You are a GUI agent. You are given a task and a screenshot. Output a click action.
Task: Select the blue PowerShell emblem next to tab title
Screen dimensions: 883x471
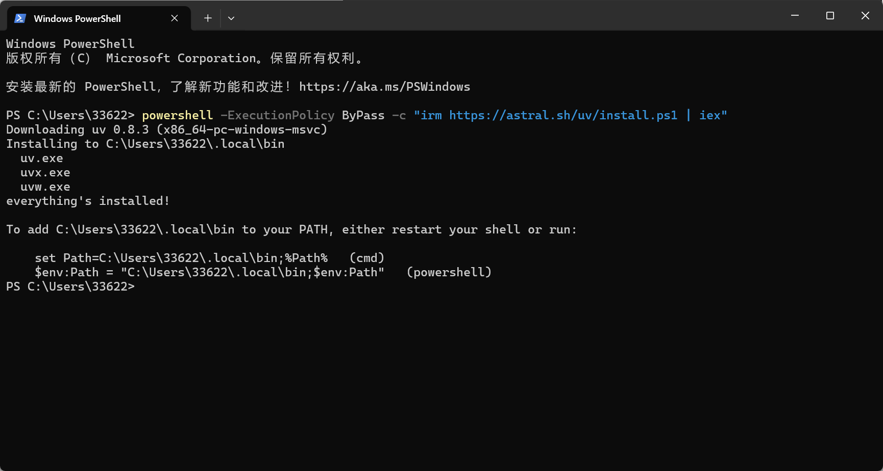click(x=20, y=18)
